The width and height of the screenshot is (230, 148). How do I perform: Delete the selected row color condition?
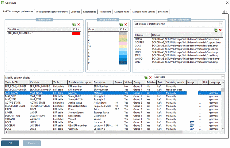[x=79, y=24]
